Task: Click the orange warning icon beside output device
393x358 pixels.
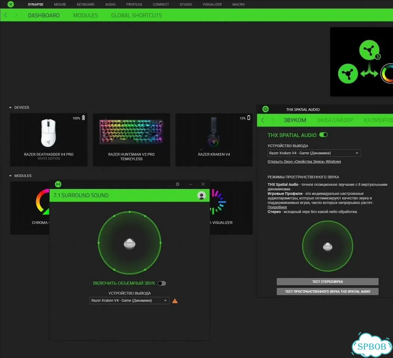Action: point(175,301)
